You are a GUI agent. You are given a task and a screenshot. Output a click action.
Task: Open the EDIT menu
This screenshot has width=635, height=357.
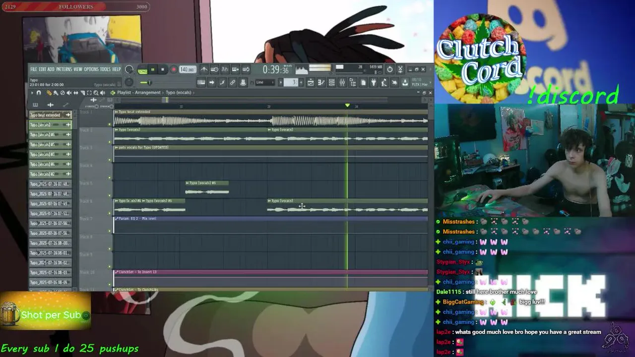tap(42, 69)
